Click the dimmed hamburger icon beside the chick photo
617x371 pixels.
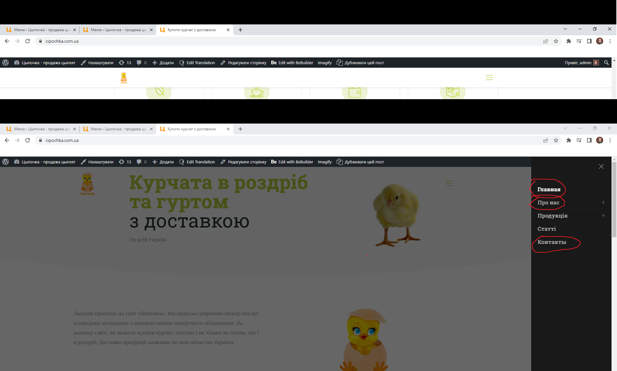point(449,184)
